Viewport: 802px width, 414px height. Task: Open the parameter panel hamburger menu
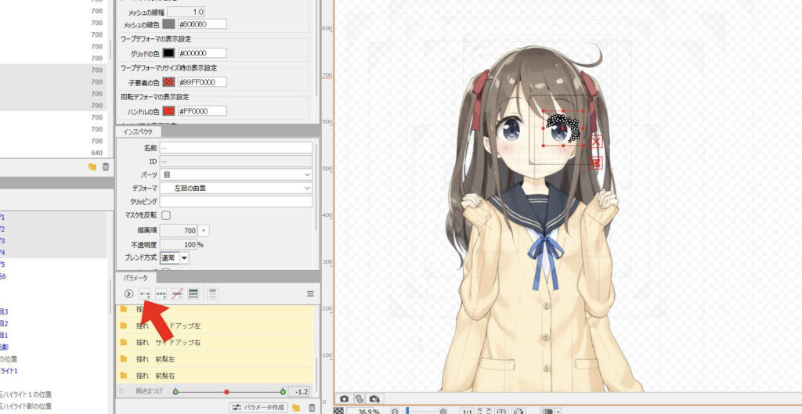[310, 294]
